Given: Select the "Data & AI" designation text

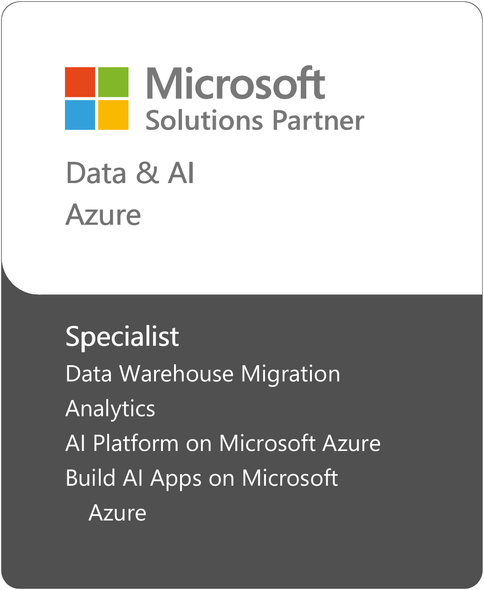Looking at the screenshot, I should click(130, 173).
